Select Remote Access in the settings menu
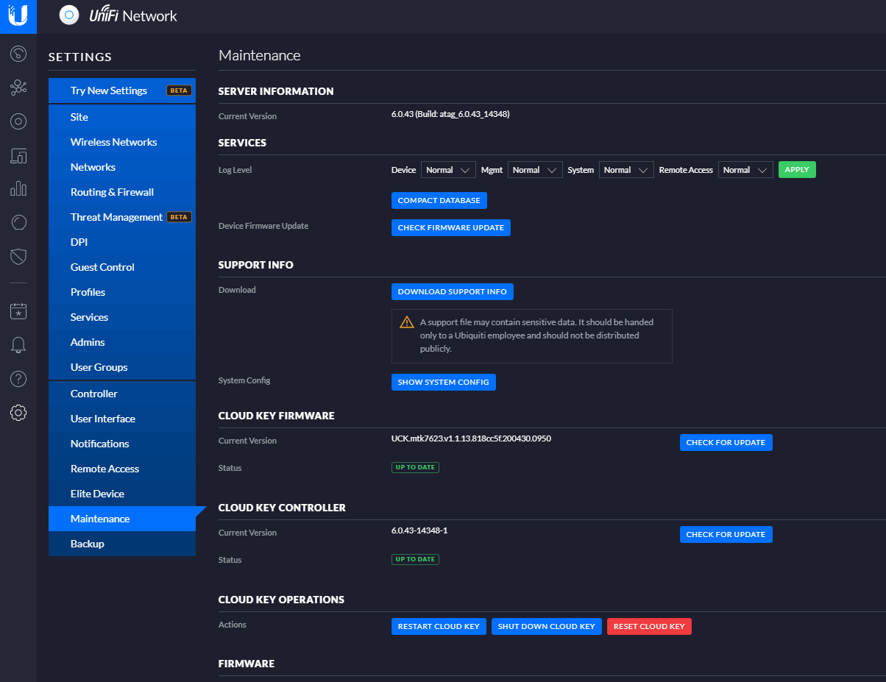Image resolution: width=886 pixels, height=682 pixels. pyautogui.click(x=122, y=469)
